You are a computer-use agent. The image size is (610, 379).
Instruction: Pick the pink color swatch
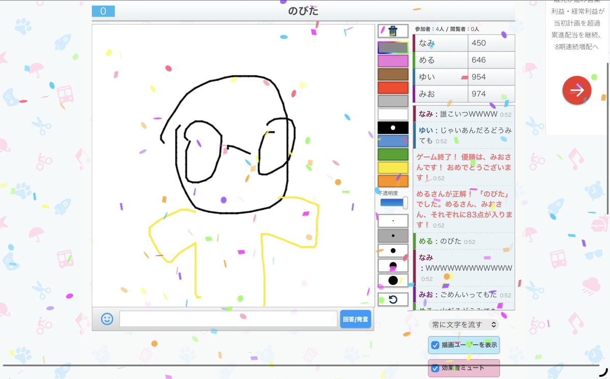click(x=393, y=61)
